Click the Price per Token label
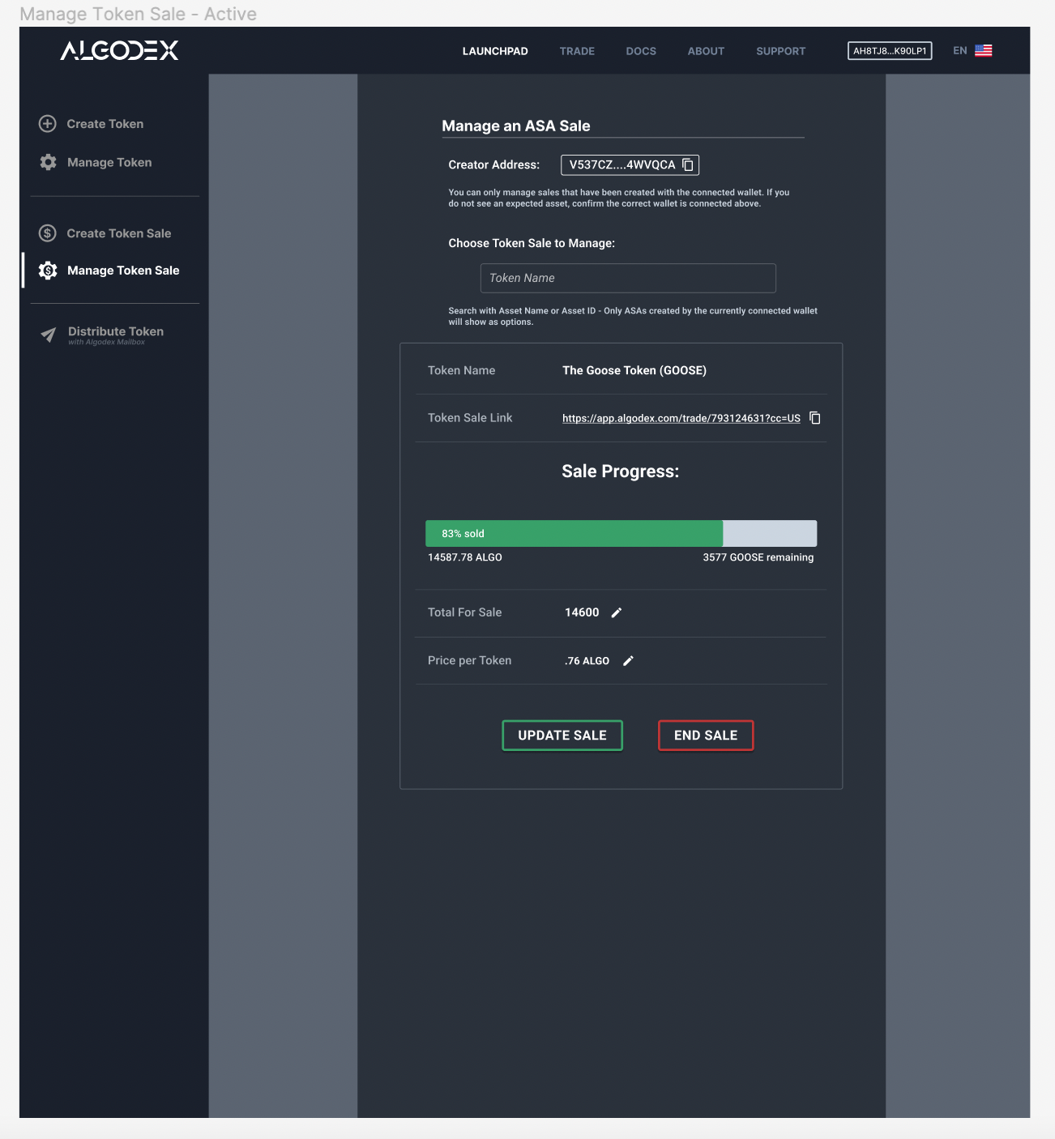Screen dimensions: 1055x1139 (470, 660)
